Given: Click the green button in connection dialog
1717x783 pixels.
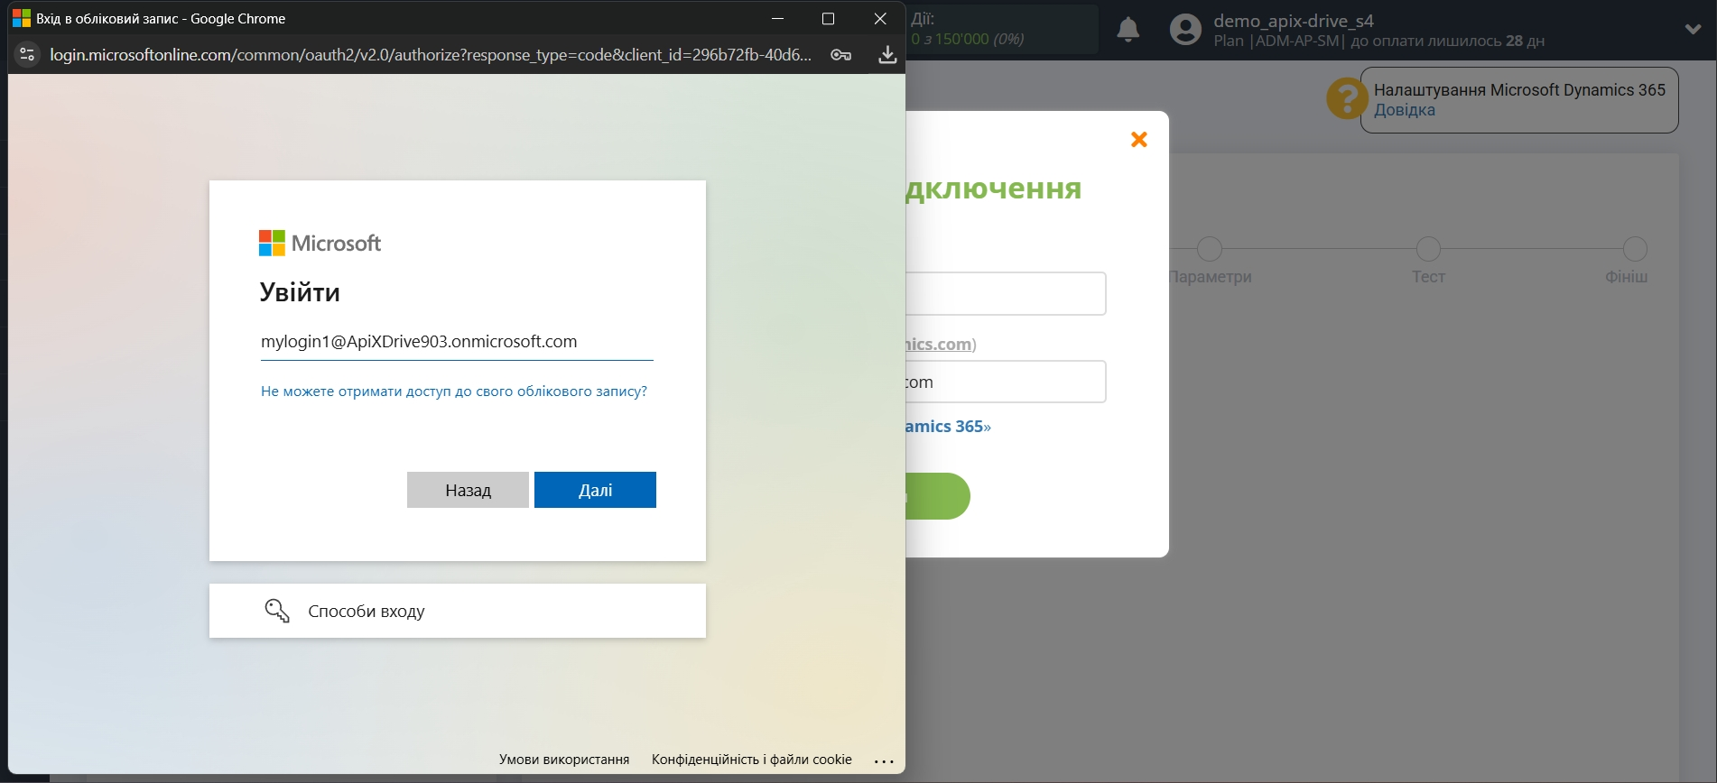Looking at the screenshot, I should pyautogui.click(x=938, y=496).
